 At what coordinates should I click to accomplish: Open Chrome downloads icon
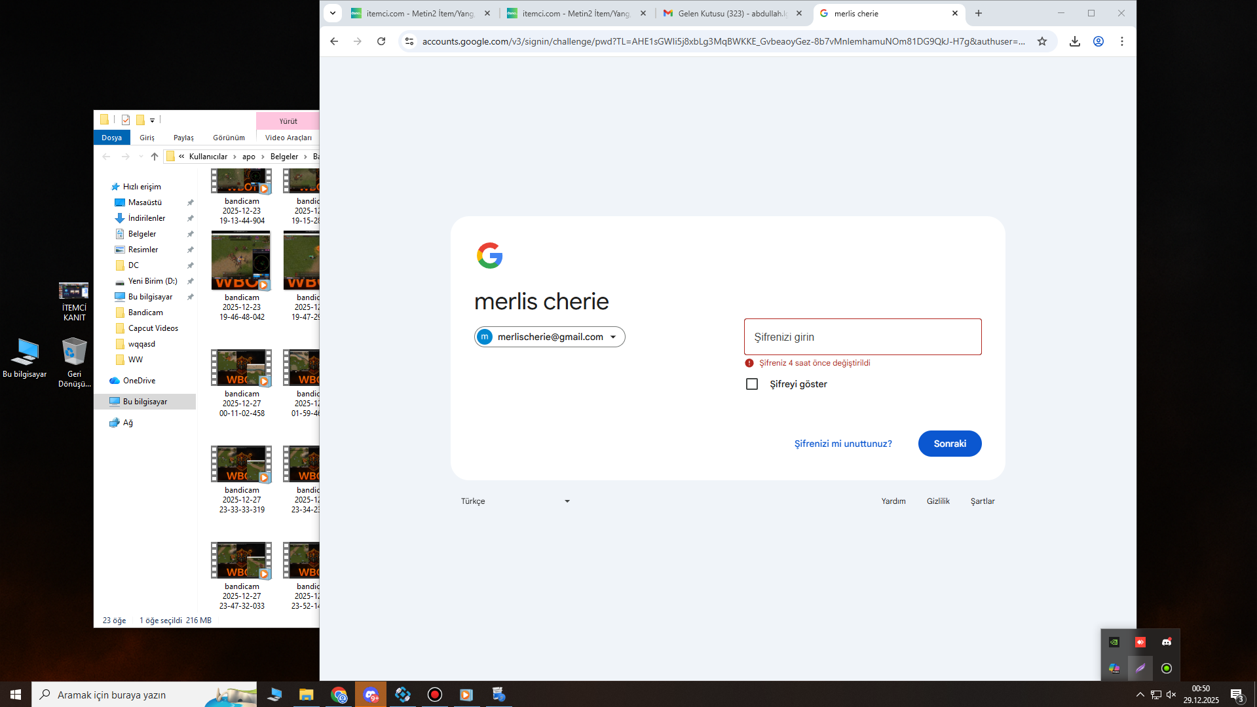(x=1075, y=41)
